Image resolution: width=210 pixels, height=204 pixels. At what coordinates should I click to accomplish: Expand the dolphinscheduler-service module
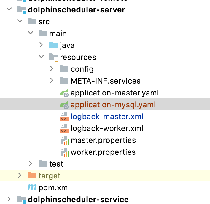coord(9,199)
